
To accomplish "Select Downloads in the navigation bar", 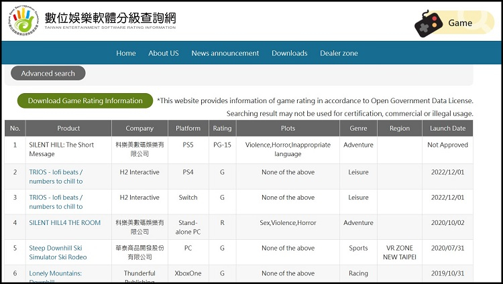I will (x=289, y=53).
